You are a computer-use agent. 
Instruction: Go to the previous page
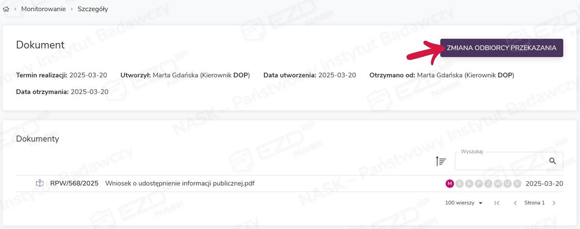[515, 203]
